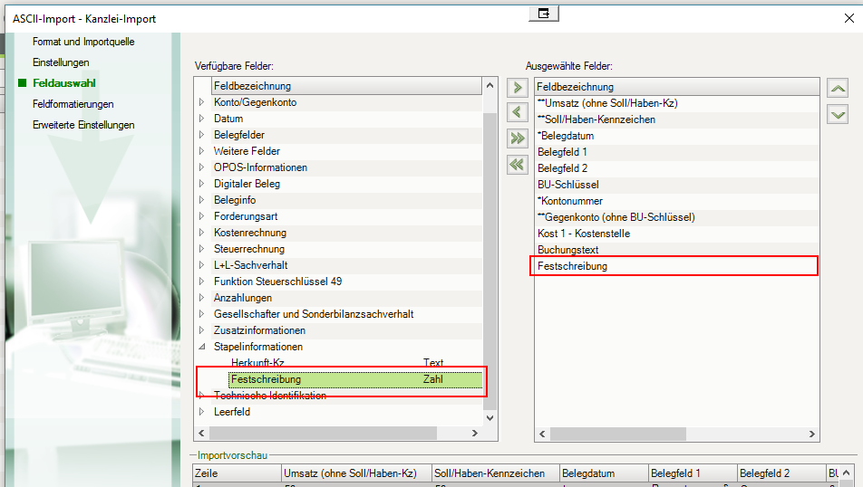Image resolution: width=863 pixels, height=487 pixels.
Task: Select Festschreibung in selected fields list
Action: click(572, 266)
